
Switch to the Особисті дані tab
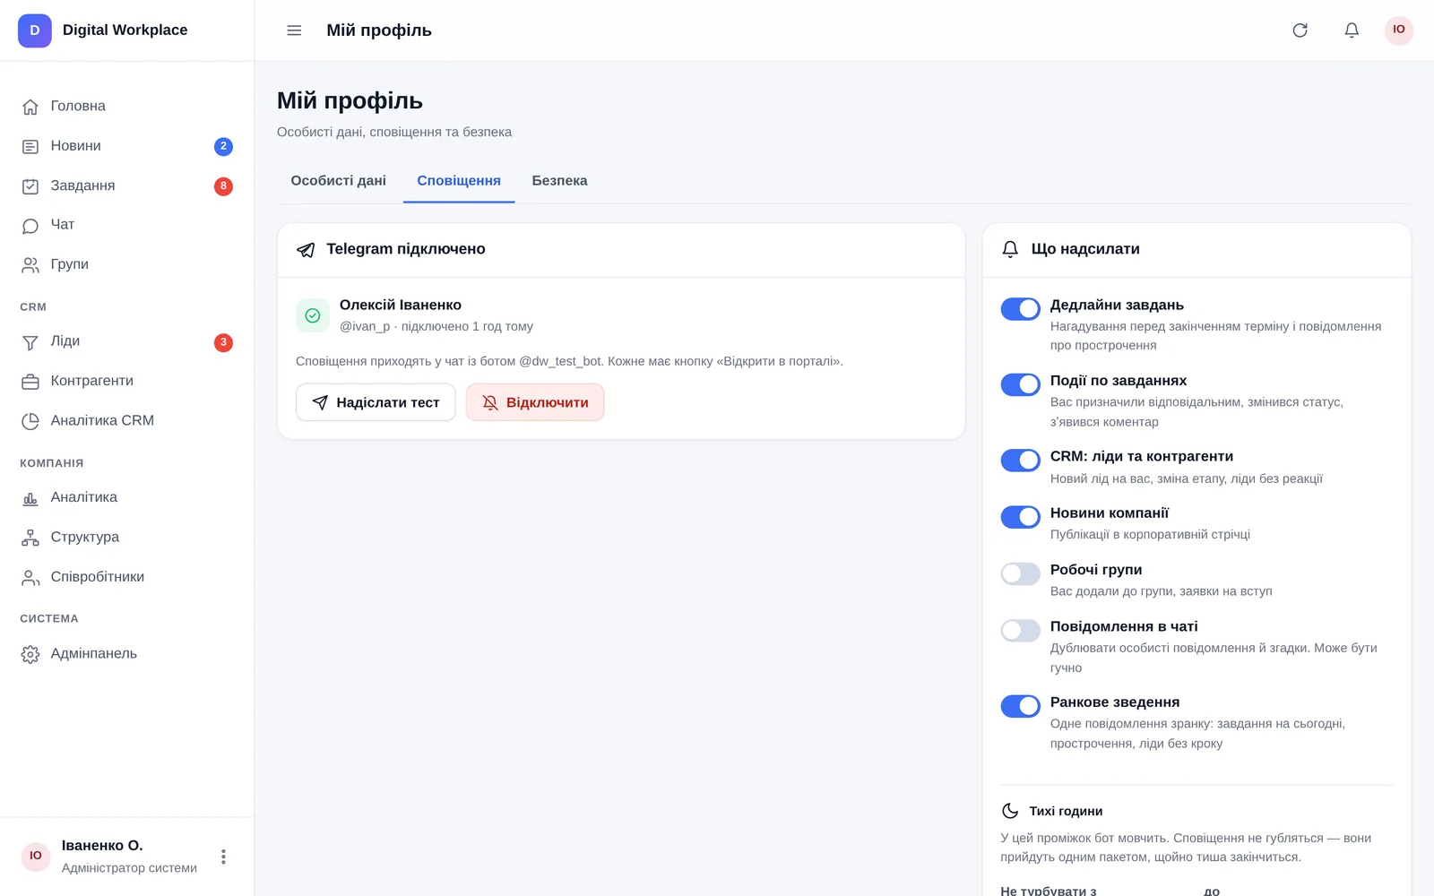click(339, 181)
